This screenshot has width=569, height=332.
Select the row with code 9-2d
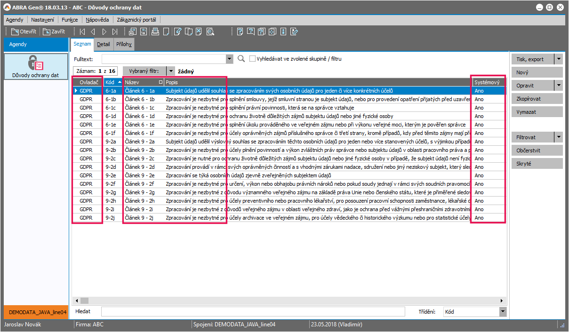pyautogui.click(x=111, y=167)
